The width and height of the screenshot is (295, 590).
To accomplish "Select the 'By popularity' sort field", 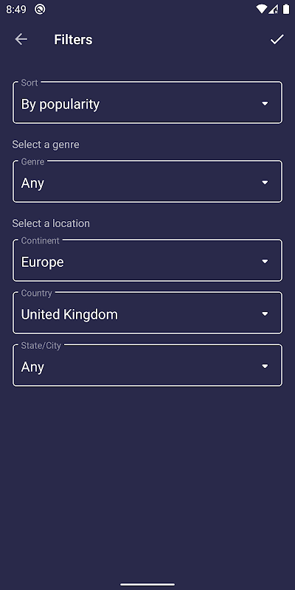I will coord(147,103).
